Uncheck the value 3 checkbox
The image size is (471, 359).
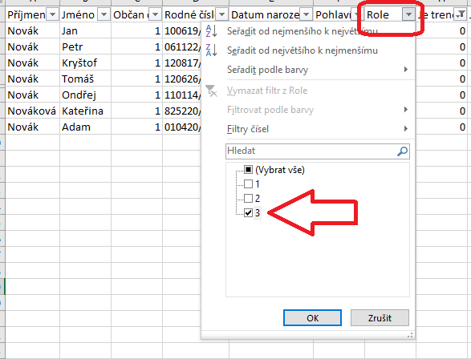pos(248,212)
